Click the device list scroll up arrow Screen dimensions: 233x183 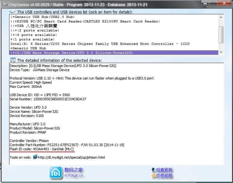(x=221, y=17)
